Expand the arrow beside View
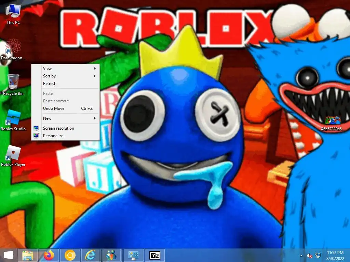The height and width of the screenshot is (262, 350). coord(95,68)
